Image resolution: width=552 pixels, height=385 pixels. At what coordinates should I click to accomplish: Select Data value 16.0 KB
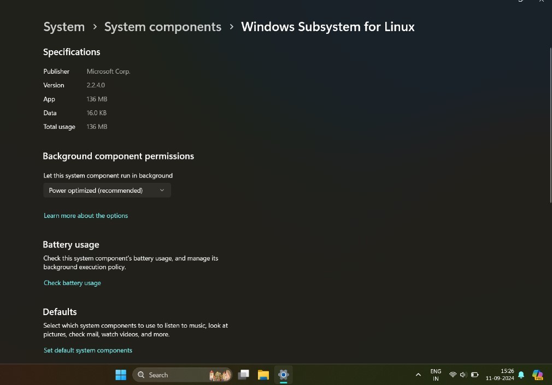tap(96, 113)
